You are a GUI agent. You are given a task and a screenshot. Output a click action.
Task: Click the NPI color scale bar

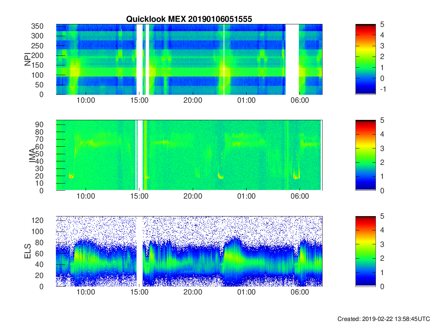365,59
